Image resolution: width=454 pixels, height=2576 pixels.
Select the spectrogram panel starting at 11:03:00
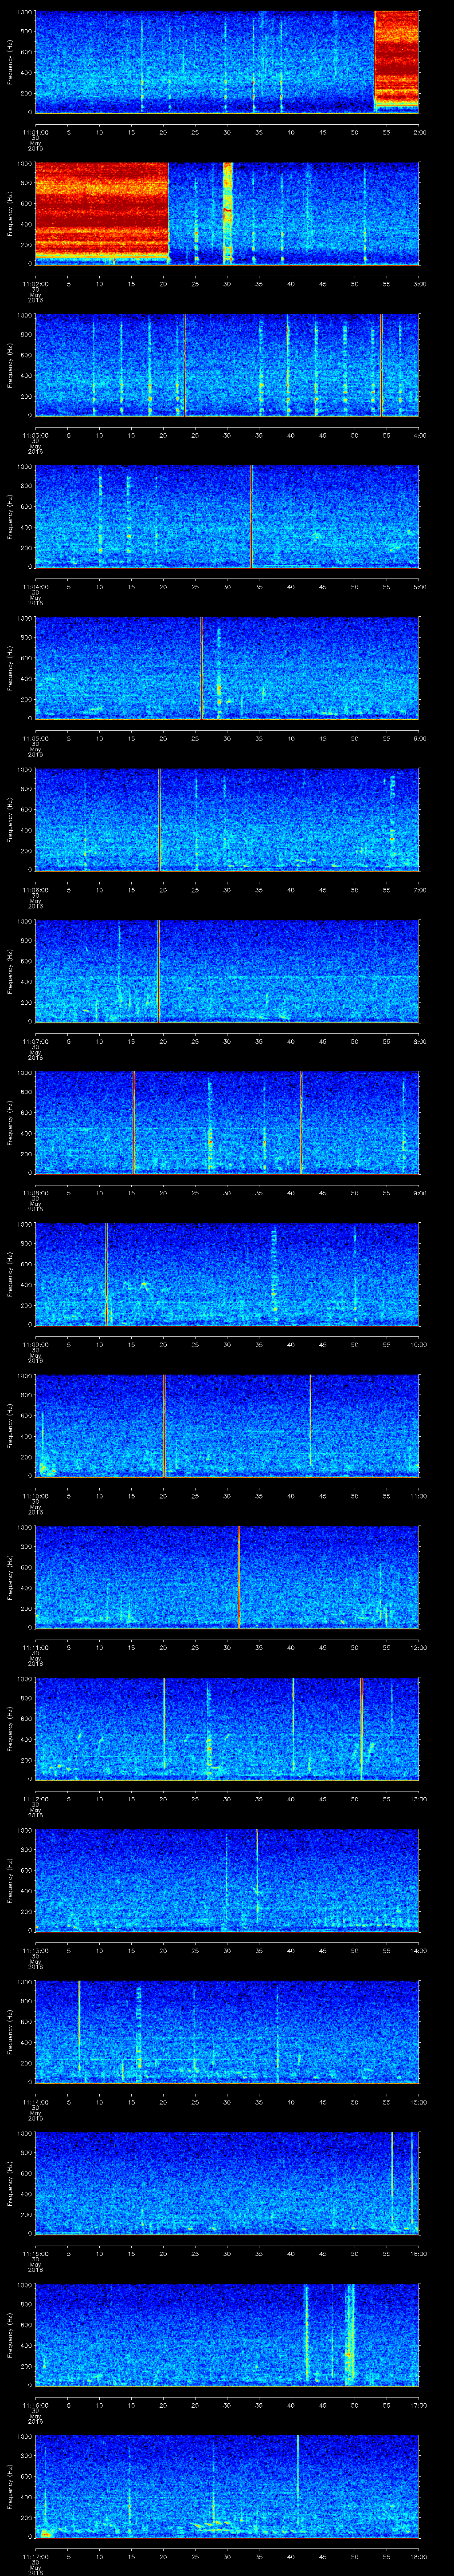227,365
